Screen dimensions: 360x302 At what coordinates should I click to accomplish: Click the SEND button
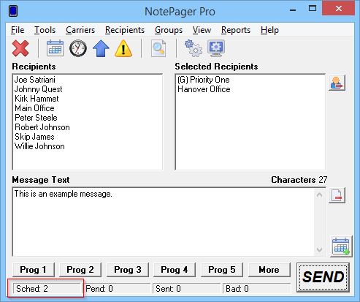[x=323, y=277]
